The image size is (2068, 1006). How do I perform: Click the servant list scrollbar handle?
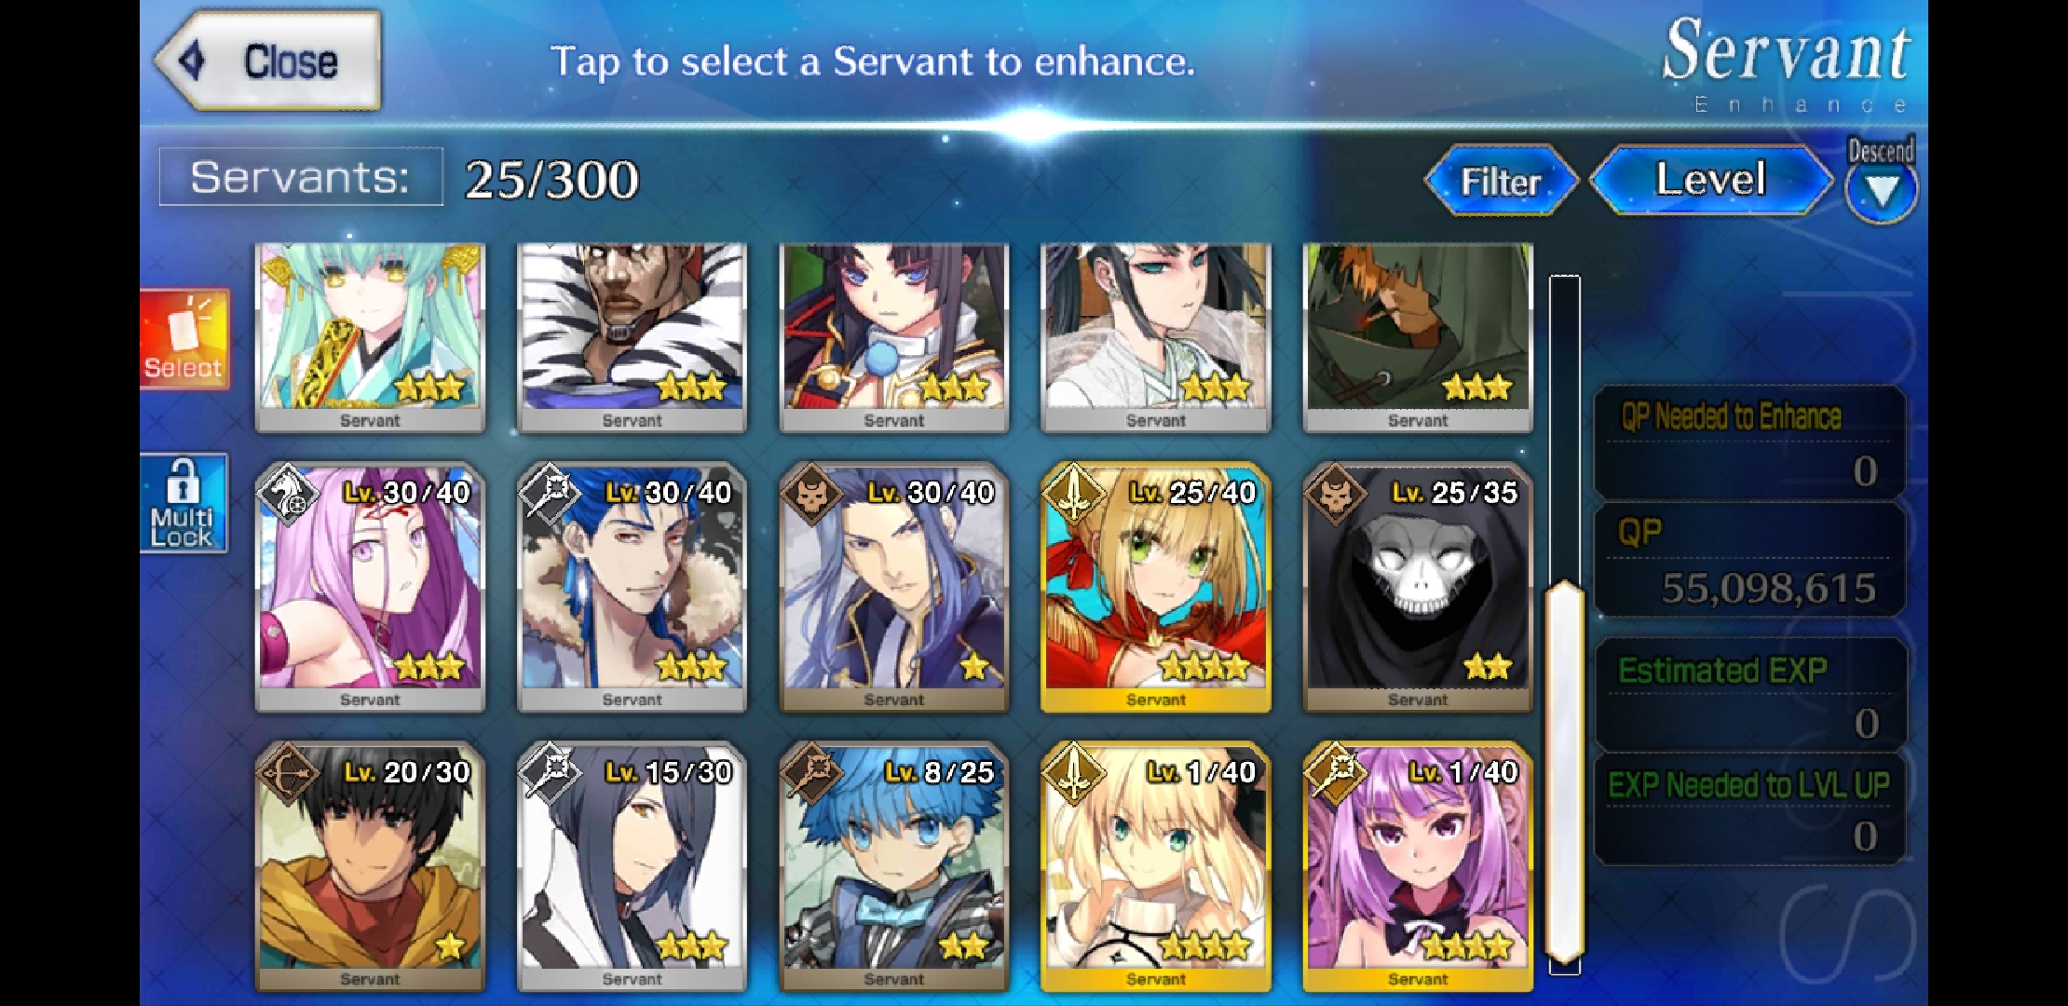click(x=1565, y=773)
